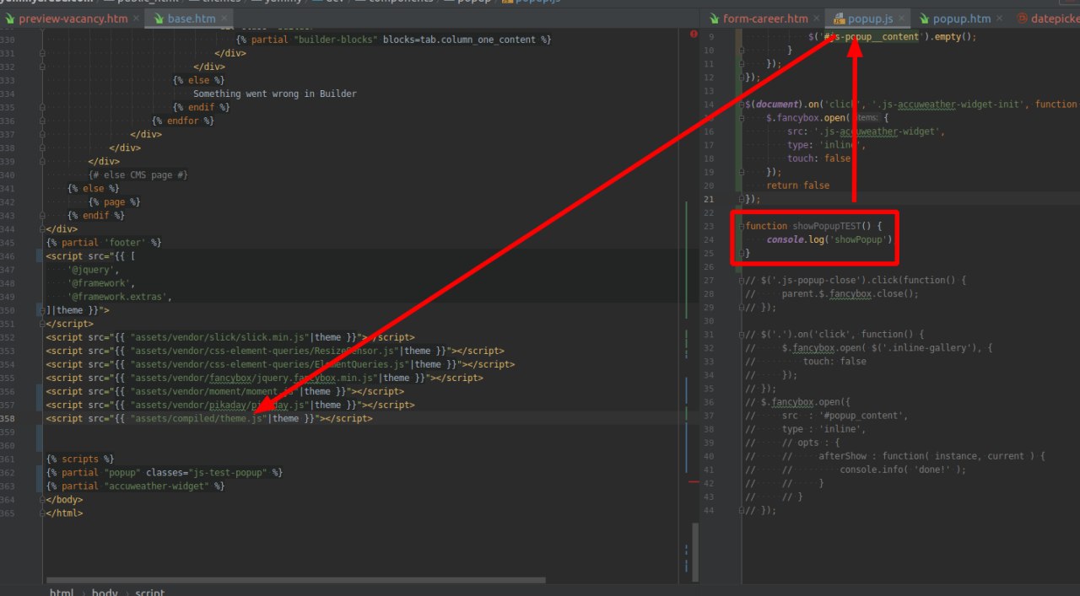Collapse the block ending at line 12
This screenshot has width=1080, height=596.
[742, 78]
